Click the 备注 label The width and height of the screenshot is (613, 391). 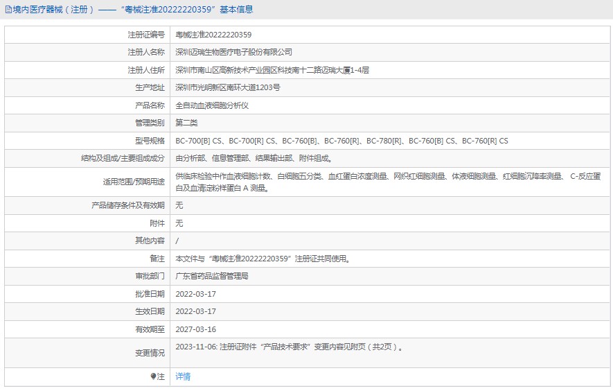(x=157, y=259)
